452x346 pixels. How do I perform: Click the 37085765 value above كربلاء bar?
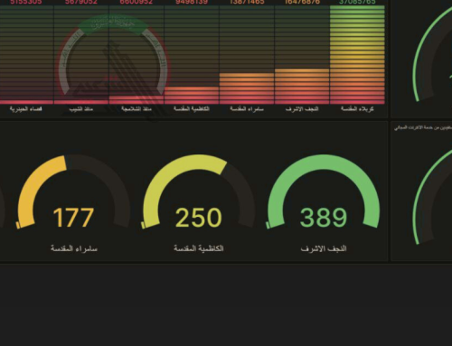[x=357, y=2]
